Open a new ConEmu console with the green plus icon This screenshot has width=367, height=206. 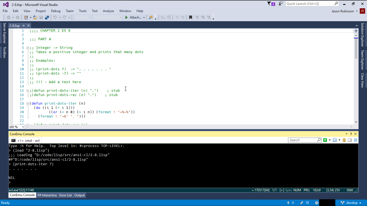pyautogui.click(x=325, y=140)
